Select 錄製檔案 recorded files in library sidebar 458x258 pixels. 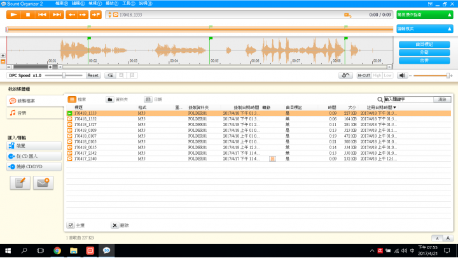(x=35, y=101)
